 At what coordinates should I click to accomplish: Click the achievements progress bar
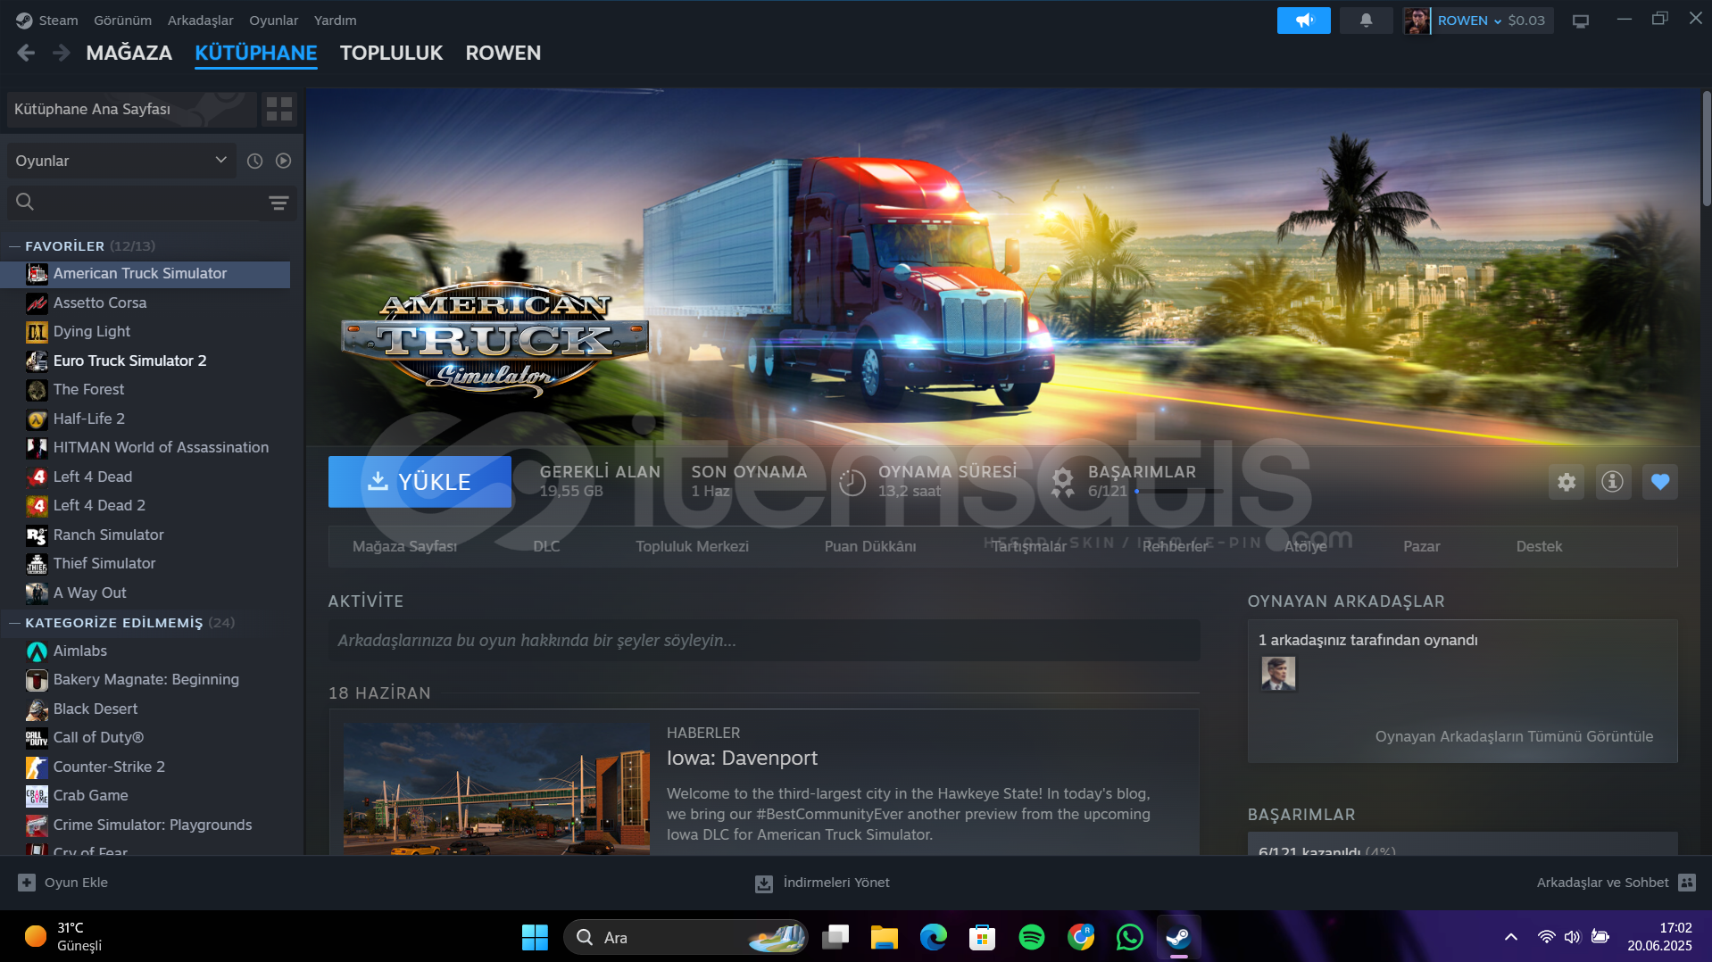[x=1178, y=491]
